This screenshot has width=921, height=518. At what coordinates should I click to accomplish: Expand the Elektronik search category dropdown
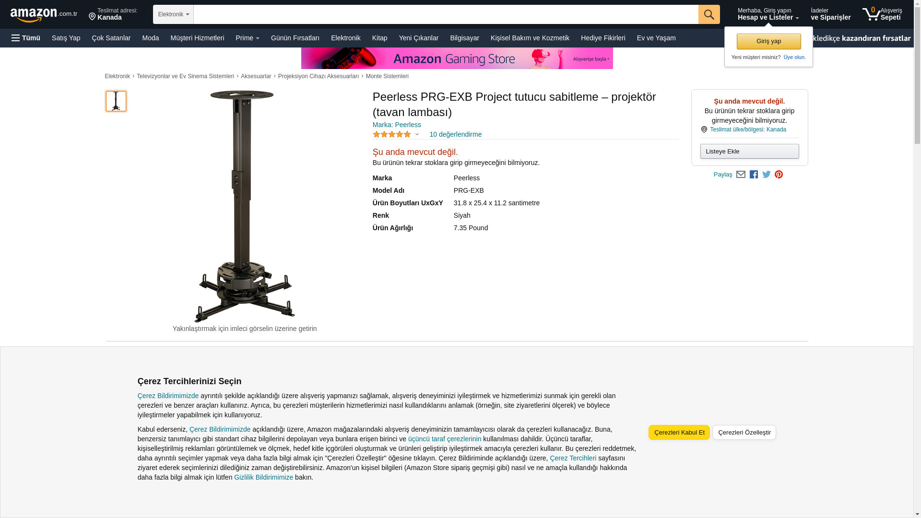point(173,14)
